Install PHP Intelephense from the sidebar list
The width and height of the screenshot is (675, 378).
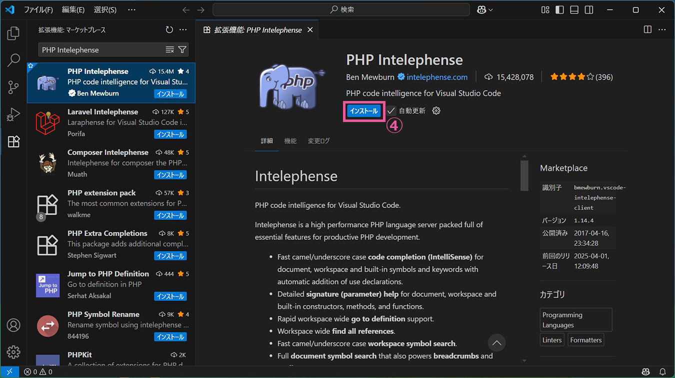coord(170,94)
